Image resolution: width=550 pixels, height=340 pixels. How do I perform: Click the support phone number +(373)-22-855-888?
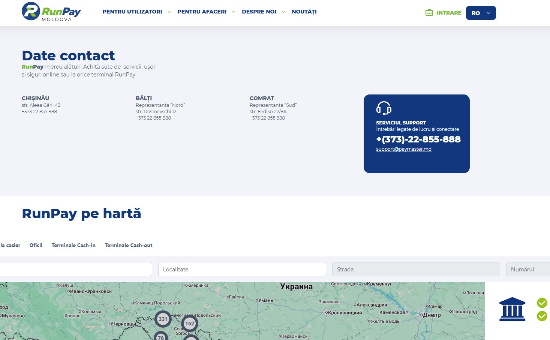point(418,139)
